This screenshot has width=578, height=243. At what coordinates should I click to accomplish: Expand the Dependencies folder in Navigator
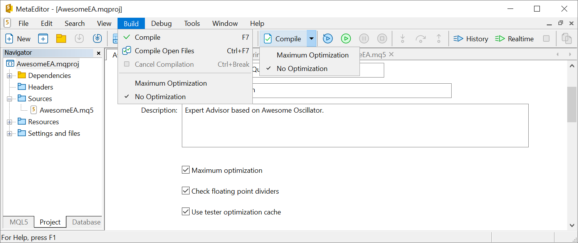pos(9,76)
